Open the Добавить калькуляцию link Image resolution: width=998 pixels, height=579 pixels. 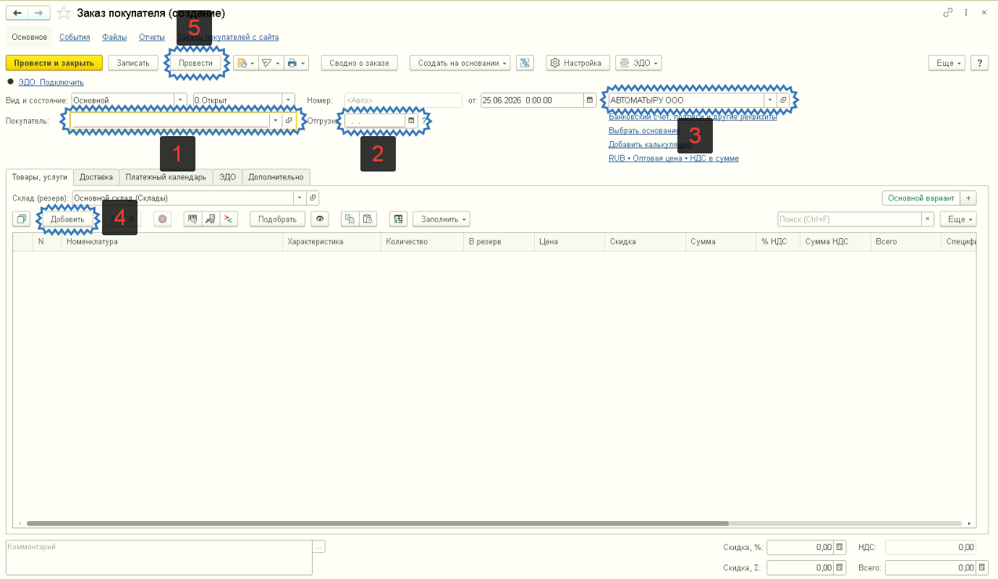pos(650,144)
